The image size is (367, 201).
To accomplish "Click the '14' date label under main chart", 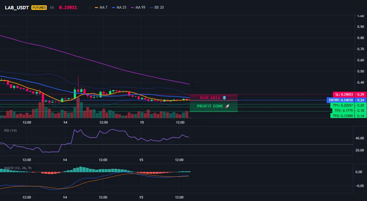I will point(65,122).
